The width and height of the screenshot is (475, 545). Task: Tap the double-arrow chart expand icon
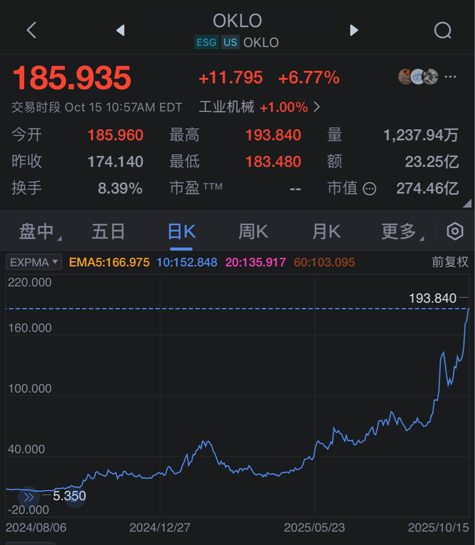tap(29, 497)
